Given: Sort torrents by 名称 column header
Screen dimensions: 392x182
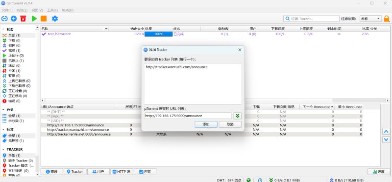Looking at the screenshot, I should click(74, 29).
